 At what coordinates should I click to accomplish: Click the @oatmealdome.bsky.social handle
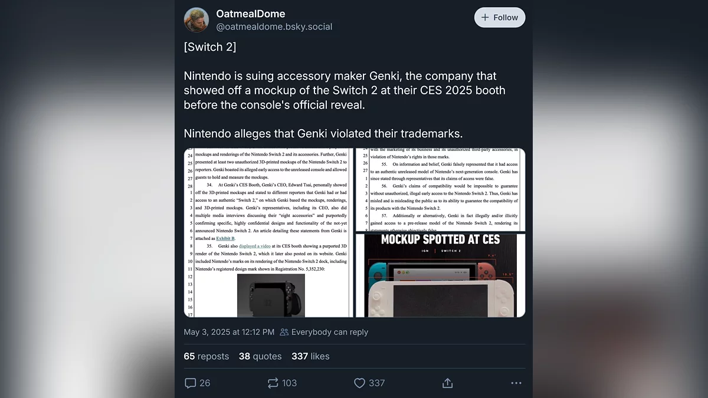274,27
